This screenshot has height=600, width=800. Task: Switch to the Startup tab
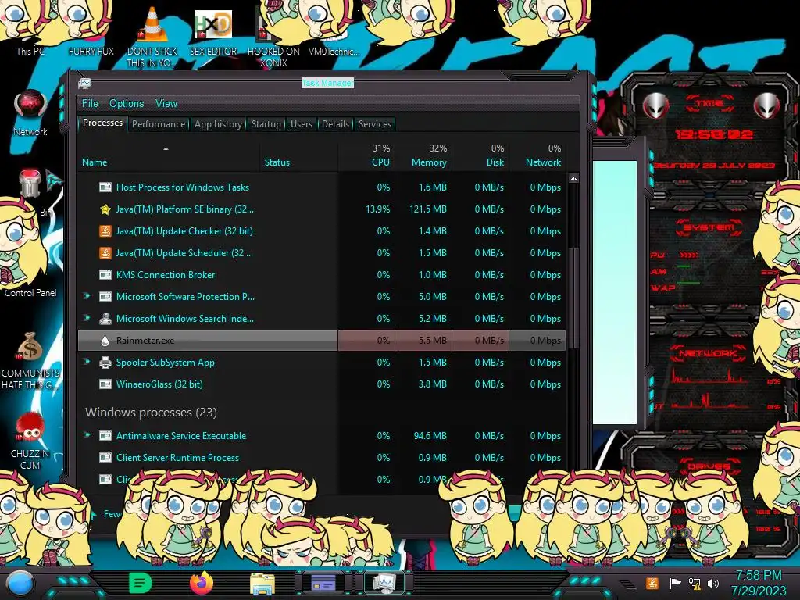pos(266,124)
